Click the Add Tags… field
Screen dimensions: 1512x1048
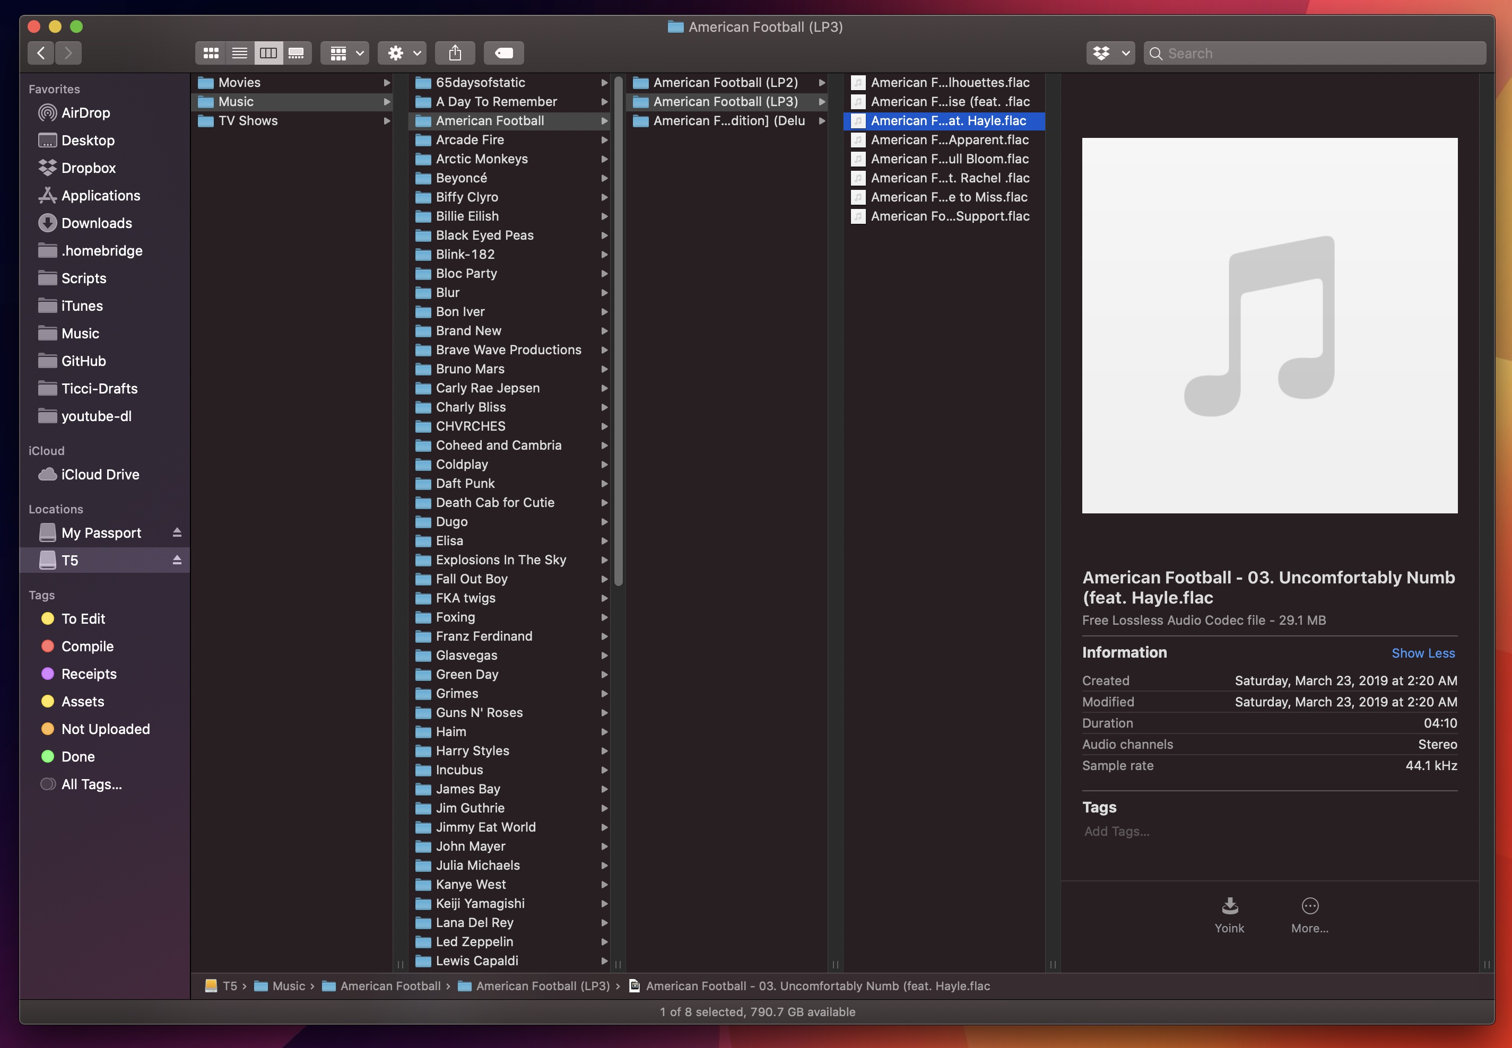(1117, 832)
